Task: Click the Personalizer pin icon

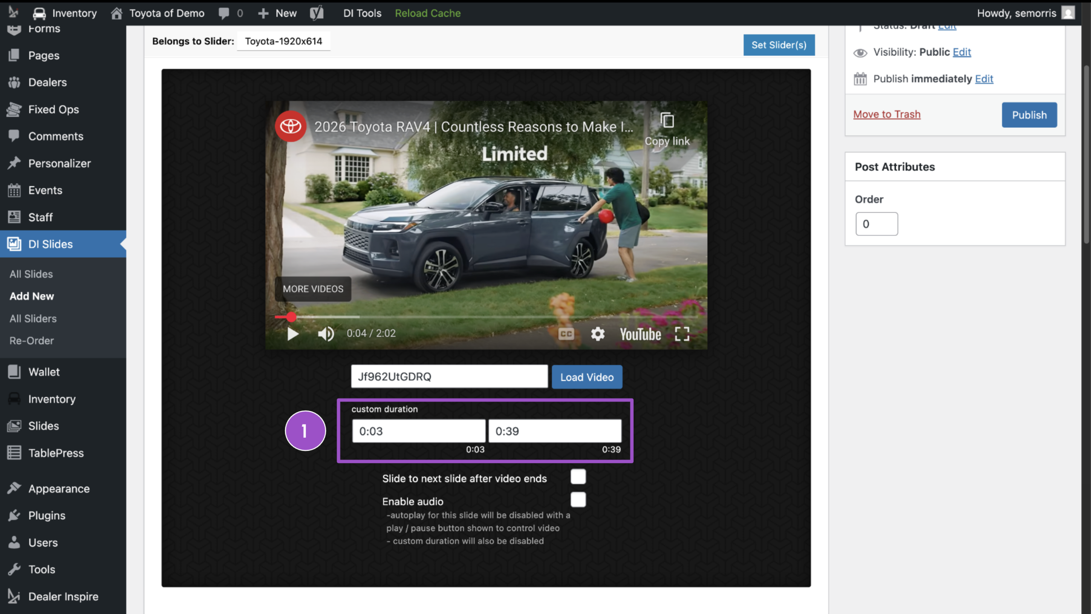Action: (14, 163)
